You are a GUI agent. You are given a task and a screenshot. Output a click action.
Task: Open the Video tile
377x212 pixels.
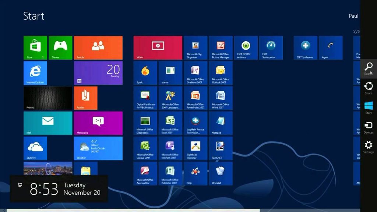point(158,48)
